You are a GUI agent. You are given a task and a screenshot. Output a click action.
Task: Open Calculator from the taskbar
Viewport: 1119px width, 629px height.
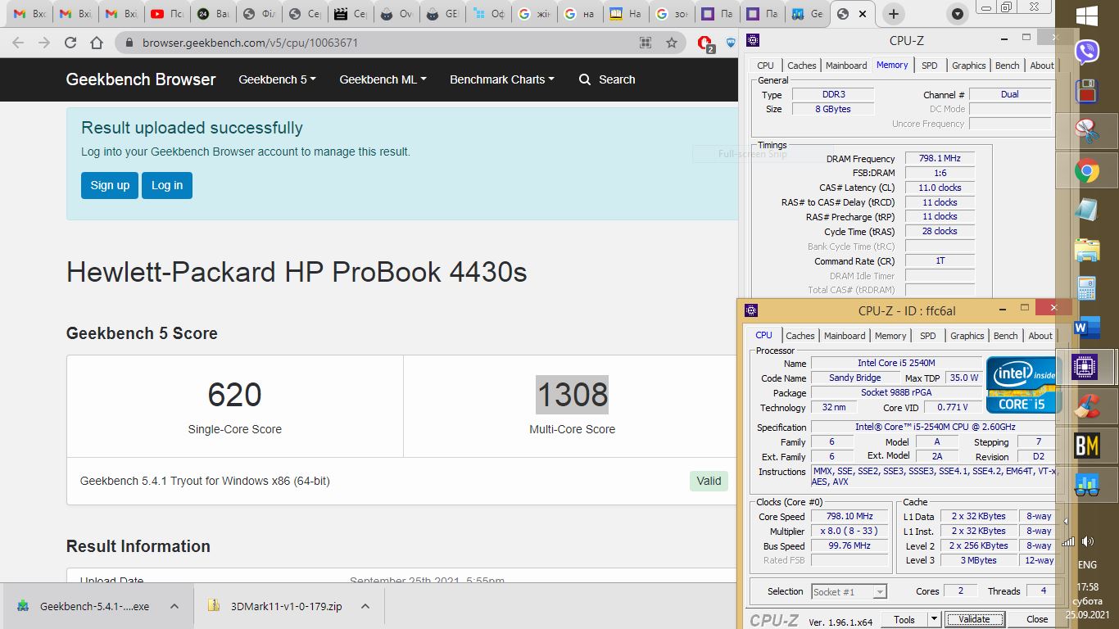(x=1087, y=289)
